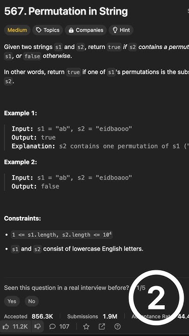The width and height of the screenshot is (189, 336).
Task: Expand the Companies section
Action: click(x=85, y=30)
